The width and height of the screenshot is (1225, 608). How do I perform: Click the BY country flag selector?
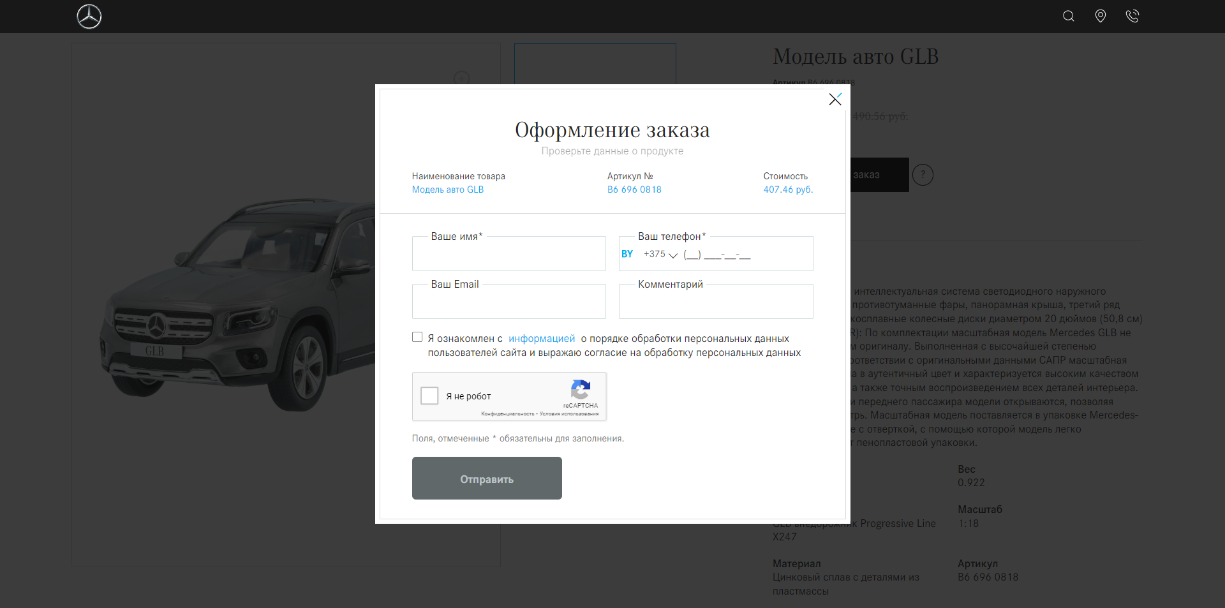[x=627, y=254]
